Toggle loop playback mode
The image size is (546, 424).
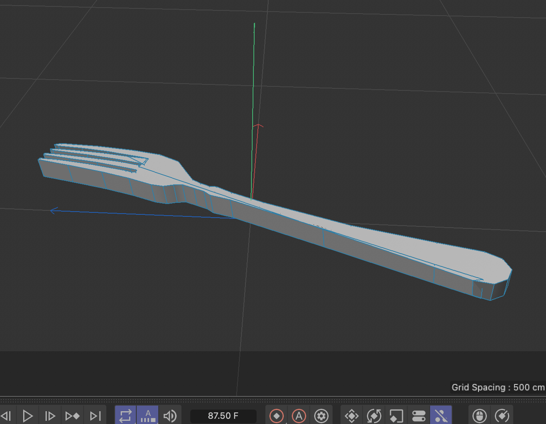pyautogui.click(x=126, y=416)
